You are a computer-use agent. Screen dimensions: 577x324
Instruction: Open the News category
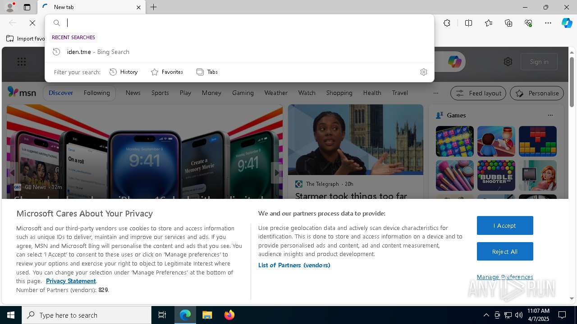(133, 93)
